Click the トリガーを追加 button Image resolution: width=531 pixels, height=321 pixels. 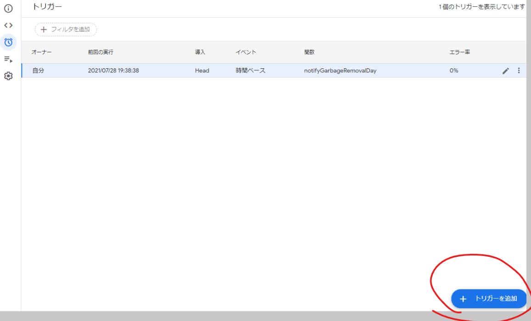pos(489,299)
